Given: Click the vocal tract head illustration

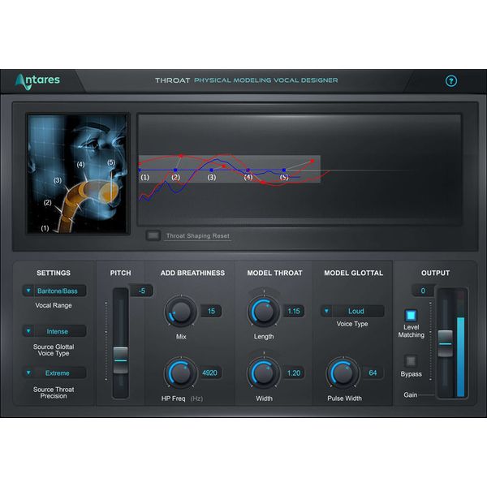Looking at the screenshot, I should click(x=78, y=174).
